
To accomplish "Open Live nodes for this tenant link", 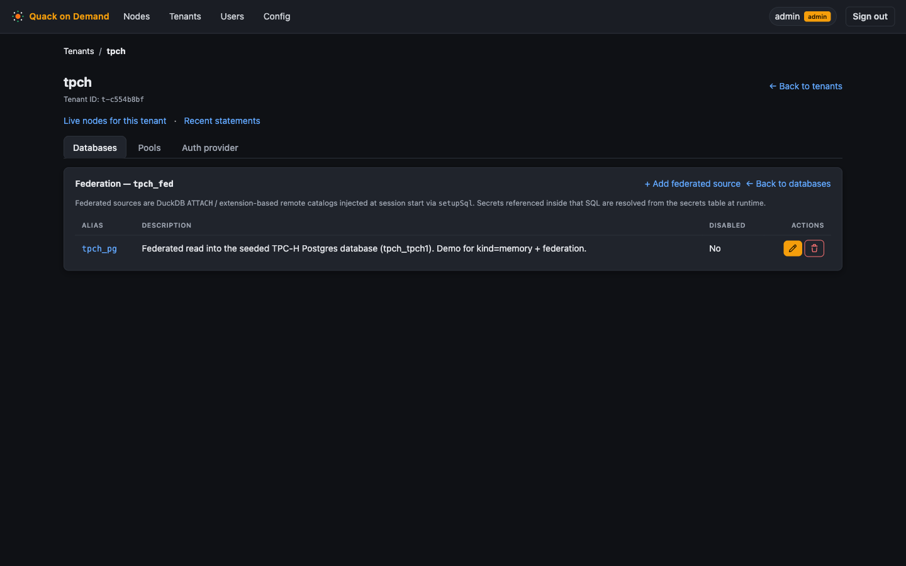I will point(115,121).
